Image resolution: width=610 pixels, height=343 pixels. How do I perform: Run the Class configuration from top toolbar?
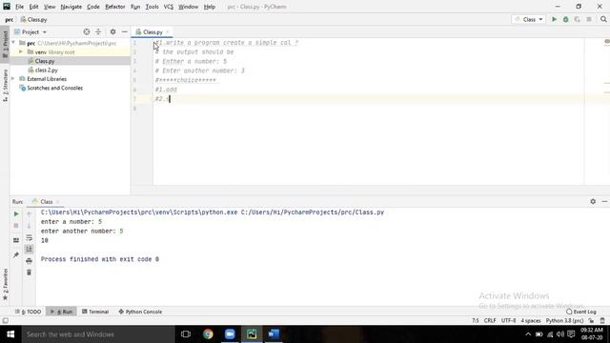tap(554, 19)
